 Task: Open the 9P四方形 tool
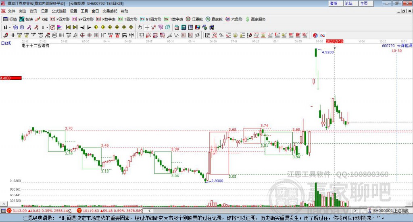point(83,19)
